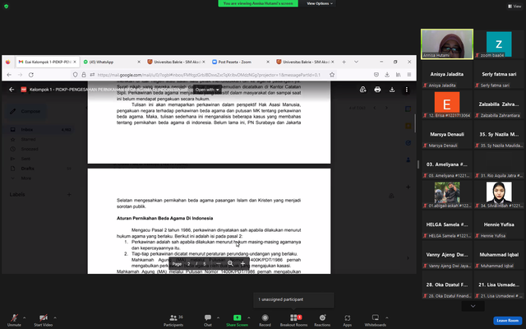Open audio options arrow next to Unmute
Screen dimensions: 526x329
click(x=24, y=317)
